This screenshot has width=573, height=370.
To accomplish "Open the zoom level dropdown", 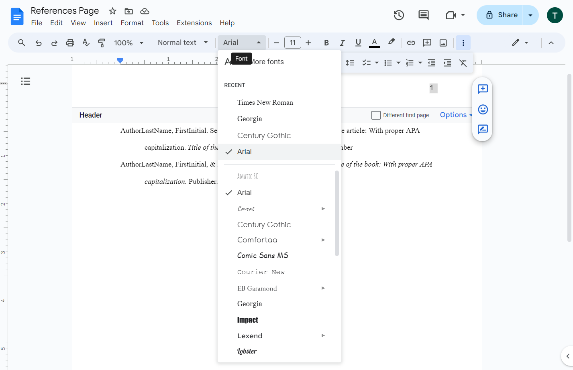I will (129, 43).
